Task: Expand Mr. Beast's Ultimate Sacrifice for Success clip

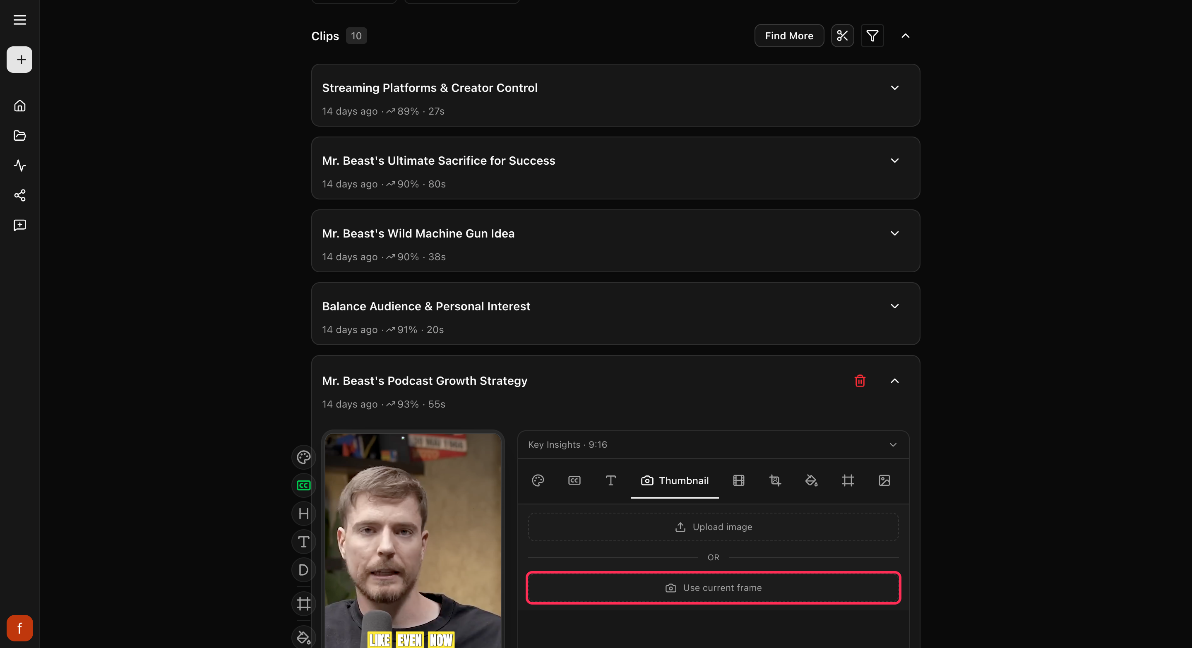Action: click(894, 161)
